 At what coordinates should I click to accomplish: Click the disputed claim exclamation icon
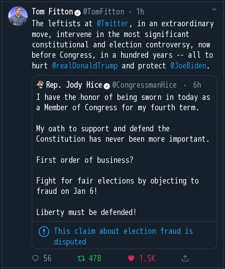pos(44,232)
